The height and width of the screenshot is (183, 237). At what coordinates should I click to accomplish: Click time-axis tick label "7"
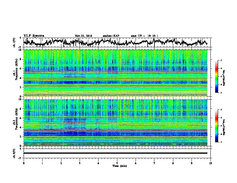tap(154, 163)
